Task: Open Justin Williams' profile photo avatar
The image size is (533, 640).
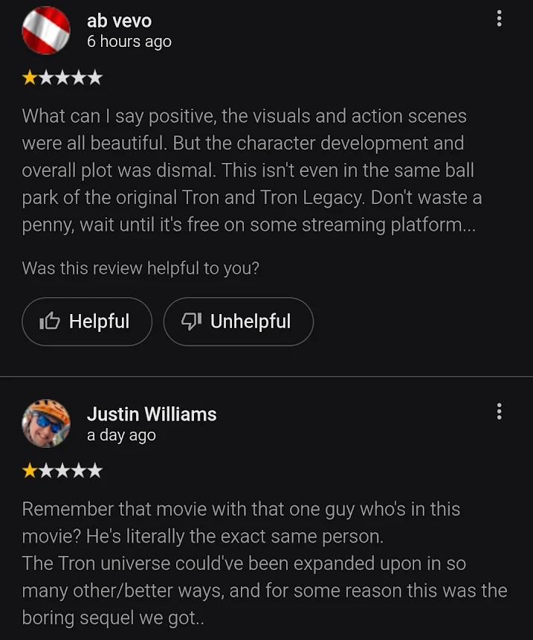Action: 45,423
